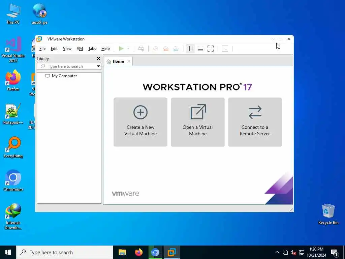Toggle the thumbnail bar view icon
This screenshot has height=259, width=345.
point(200,49)
